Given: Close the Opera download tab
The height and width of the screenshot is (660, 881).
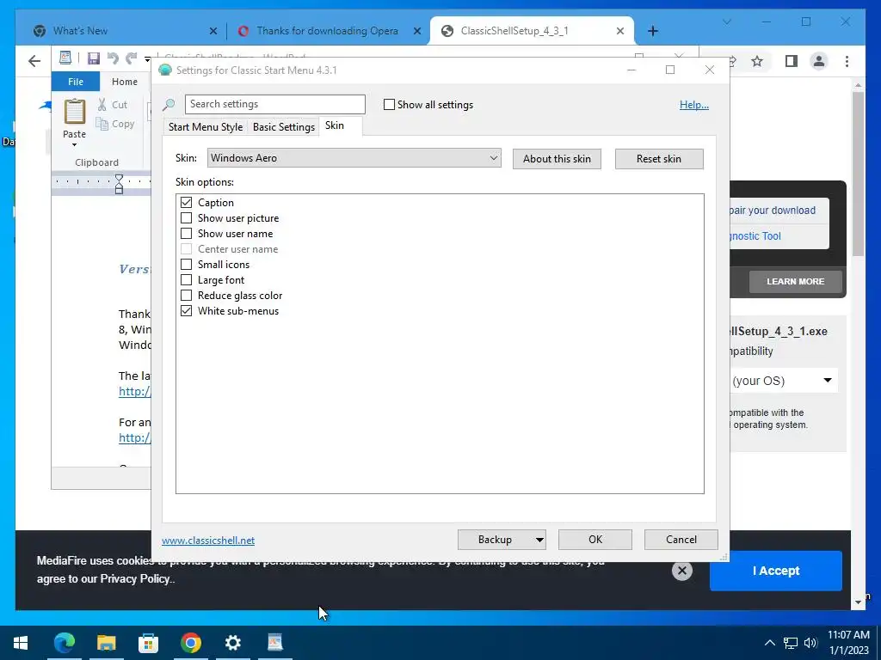Looking at the screenshot, I should click(x=417, y=32).
